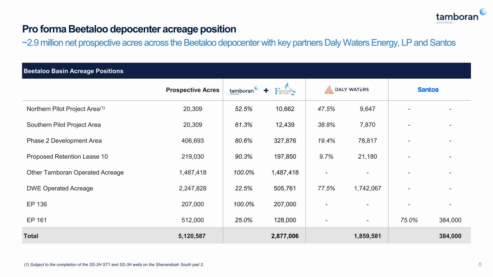Click the DWE Operated Acreage label
Image resolution: width=493 pixels, height=277 pixels.
coord(60,188)
